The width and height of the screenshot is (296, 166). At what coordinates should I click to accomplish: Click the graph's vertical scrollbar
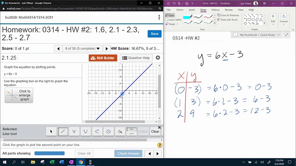(x=160, y=91)
